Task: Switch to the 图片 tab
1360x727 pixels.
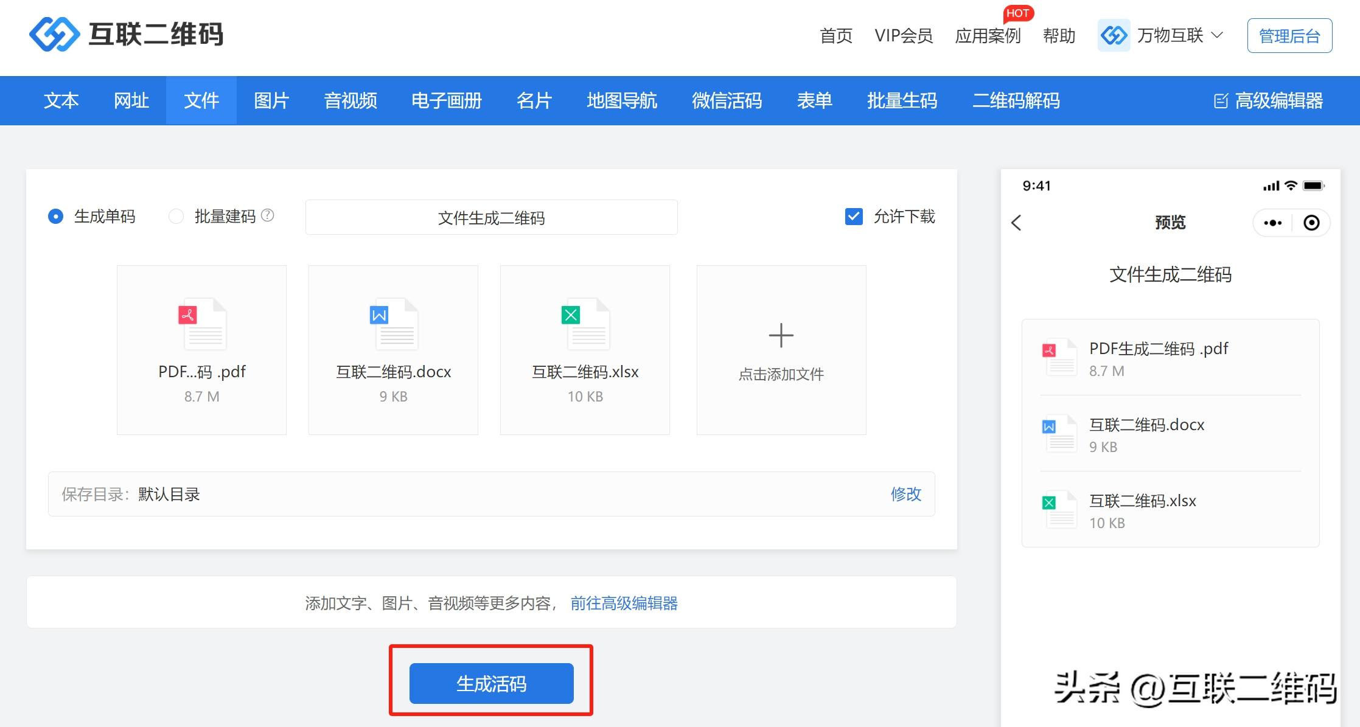Action: pos(271,101)
